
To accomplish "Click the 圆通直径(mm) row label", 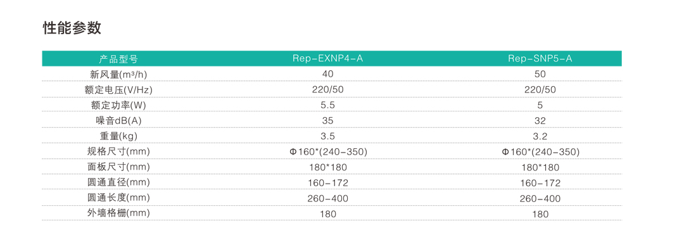I will pyautogui.click(x=118, y=182).
